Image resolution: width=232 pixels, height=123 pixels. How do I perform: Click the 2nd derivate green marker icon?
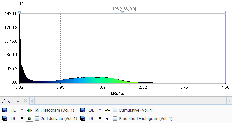pyautogui.click(x=30, y=118)
